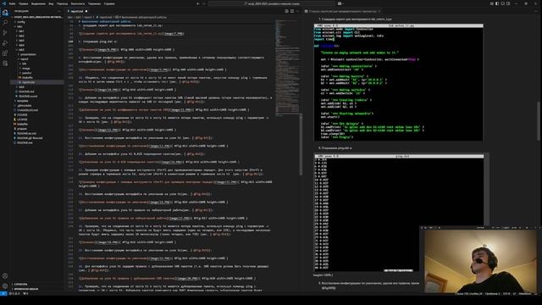This screenshot has width=542, height=305.
Task: Collapse the labs folder
Action: (19, 26)
